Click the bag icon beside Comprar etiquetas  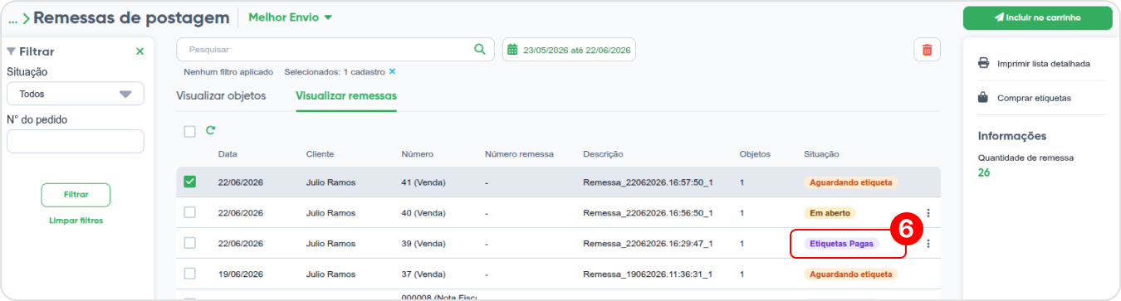coord(983,98)
